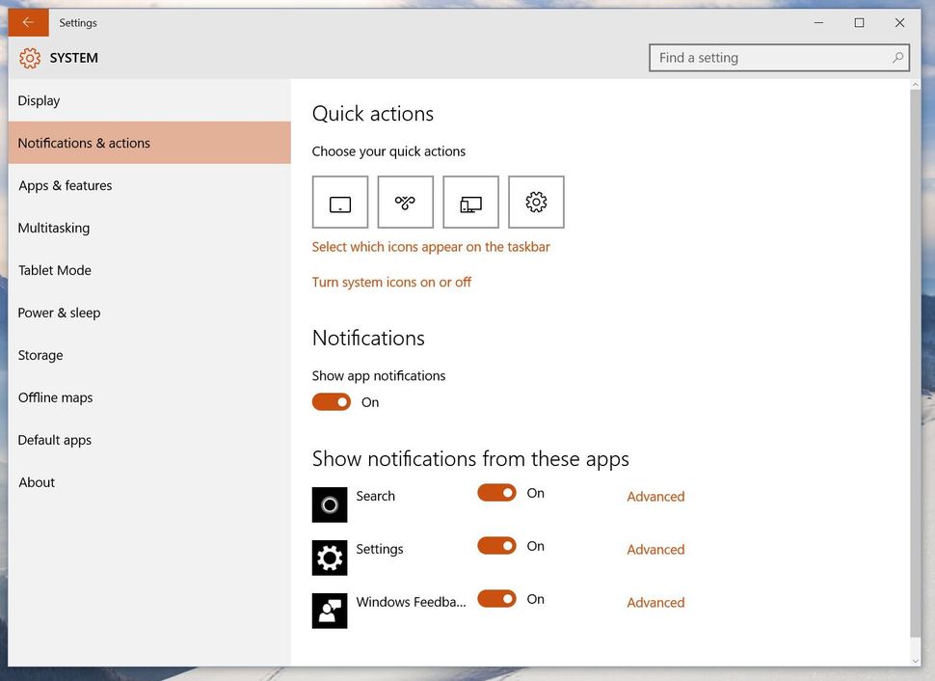Select the Connect quick action icon
The image size is (935, 681).
click(470, 202)
